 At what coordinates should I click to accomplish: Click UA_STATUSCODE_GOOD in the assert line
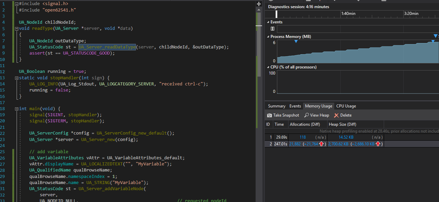point(86,53)
